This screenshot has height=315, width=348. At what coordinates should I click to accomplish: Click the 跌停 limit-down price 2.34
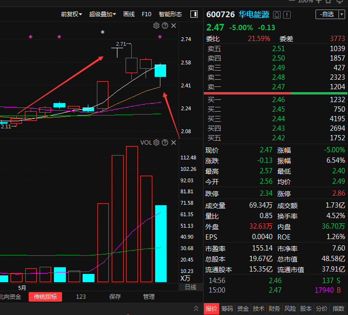tap(266, 193)
